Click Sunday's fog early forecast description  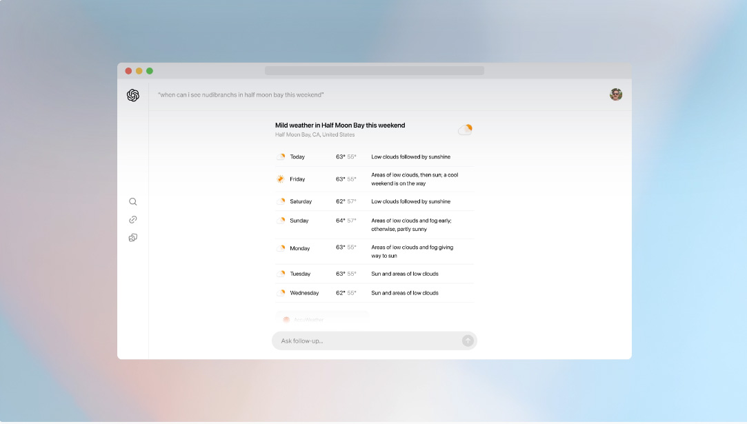coord(411,225)
